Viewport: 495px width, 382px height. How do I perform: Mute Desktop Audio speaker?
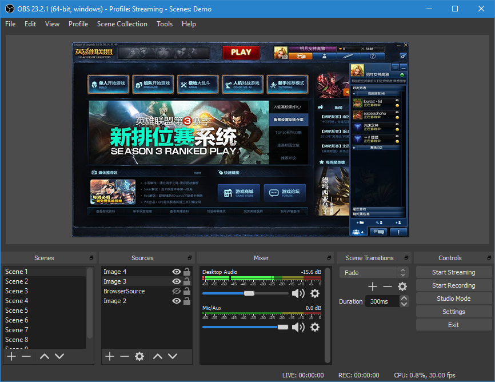click(x=298, y=293)
